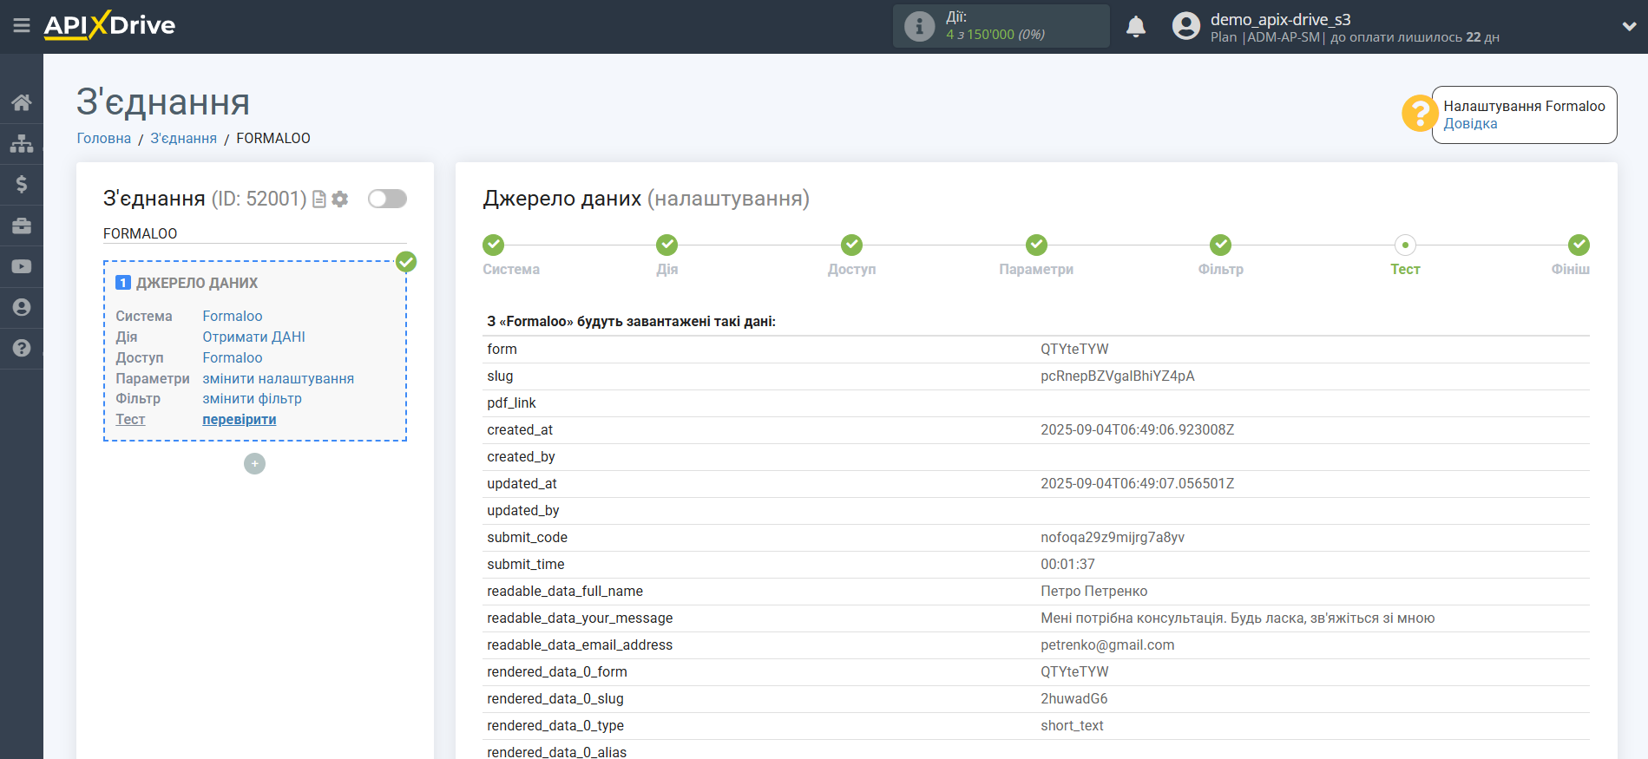Select the submit_time value 00:01:37

pos(1067,564)
